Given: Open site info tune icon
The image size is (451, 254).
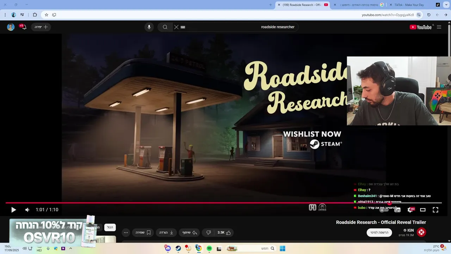Looking at the screenshot, I should (419, 15).
